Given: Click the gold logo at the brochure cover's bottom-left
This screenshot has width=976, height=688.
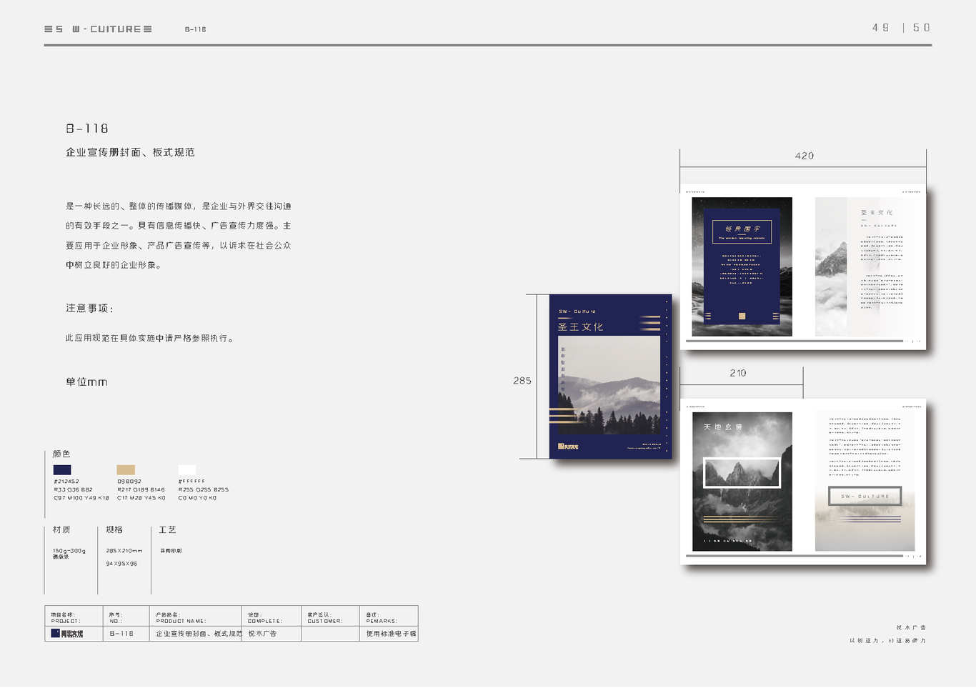Looking at the screenshot, I should (x=568, y=447).
